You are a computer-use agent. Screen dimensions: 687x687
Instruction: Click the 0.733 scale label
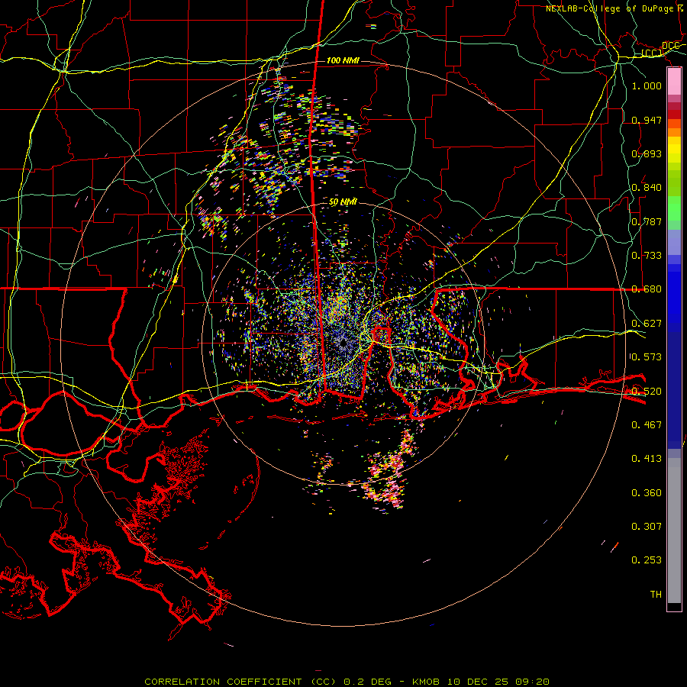point(647,256)
